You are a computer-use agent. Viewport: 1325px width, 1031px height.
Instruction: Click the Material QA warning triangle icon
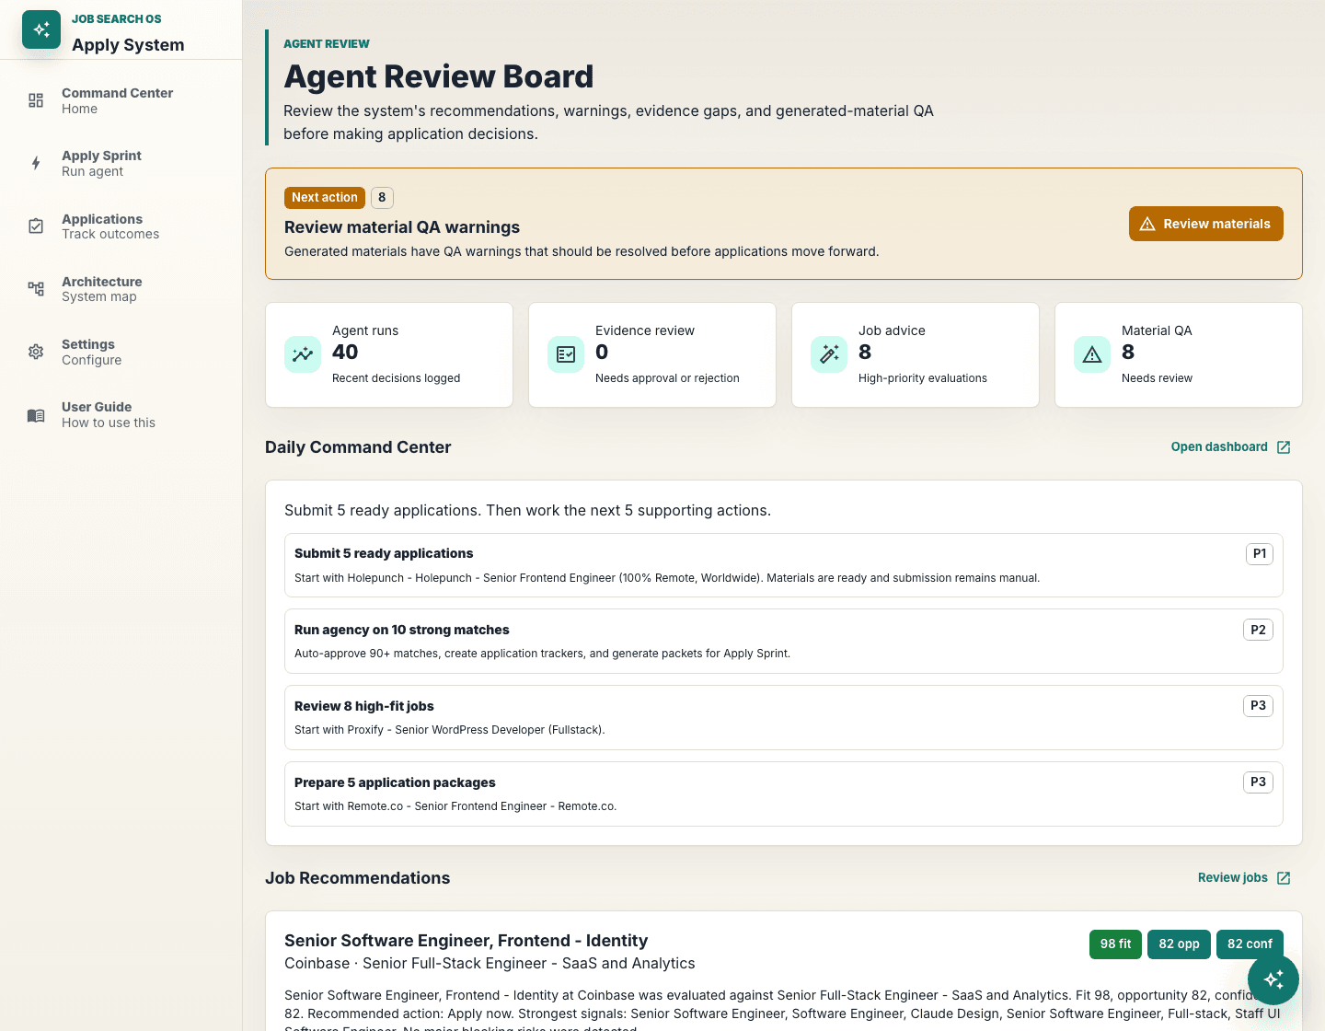(1092, 354)
